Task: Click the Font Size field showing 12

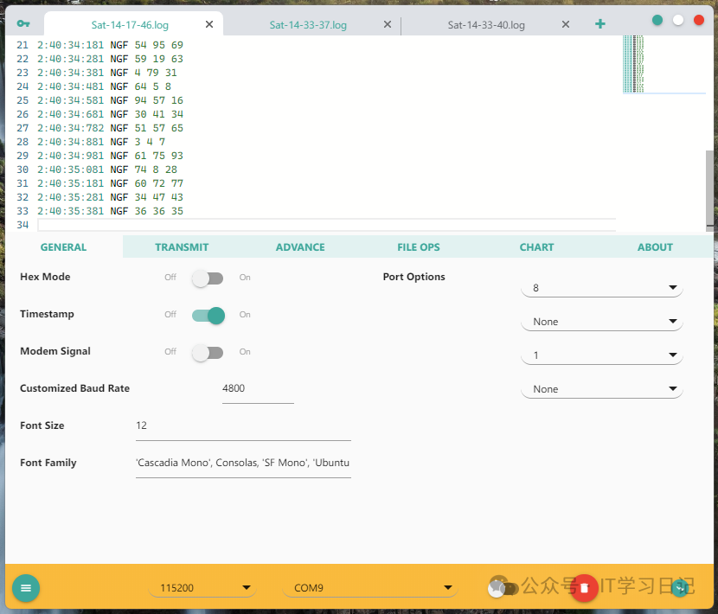Action: pos(243,426)
